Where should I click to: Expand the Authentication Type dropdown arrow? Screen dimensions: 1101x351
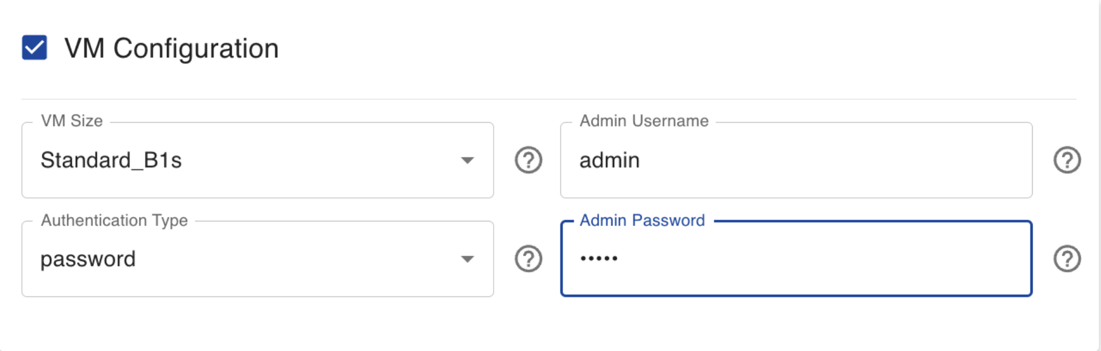tap(467, 259)
